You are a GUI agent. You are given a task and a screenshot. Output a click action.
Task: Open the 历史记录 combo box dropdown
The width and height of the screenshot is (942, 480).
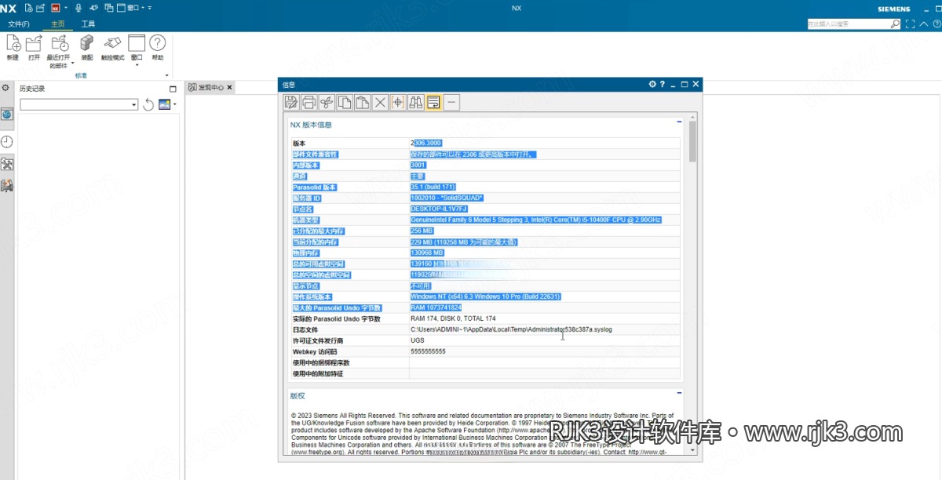point(134,104)
